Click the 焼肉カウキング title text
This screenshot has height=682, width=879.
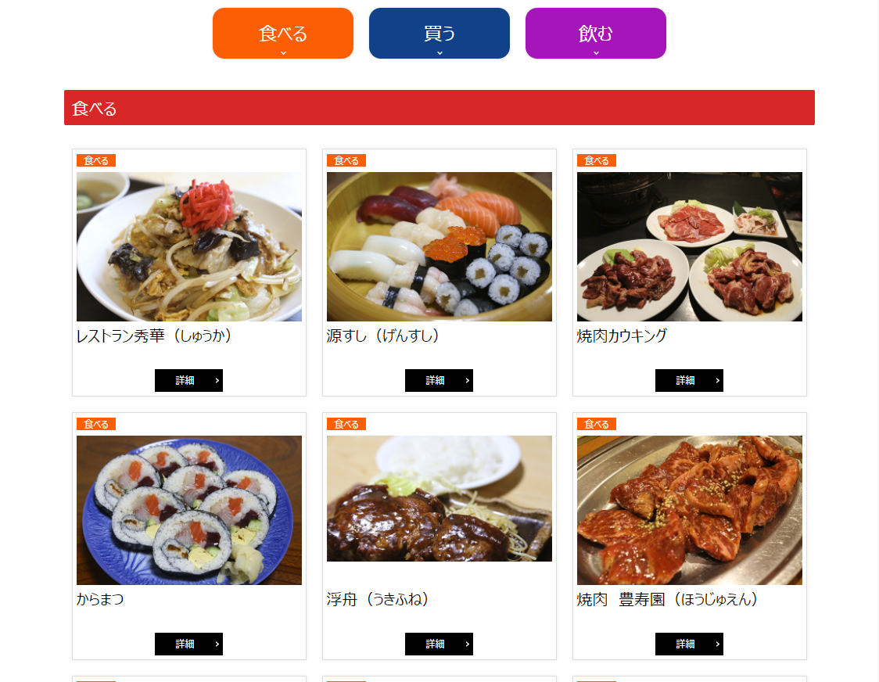point(622,336)
